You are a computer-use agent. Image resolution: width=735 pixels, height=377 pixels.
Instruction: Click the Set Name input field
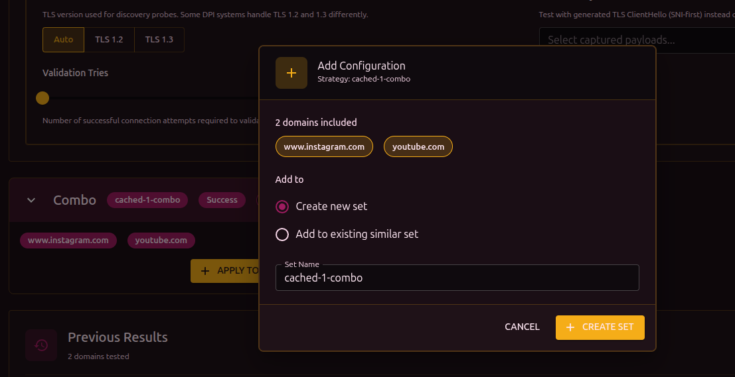click(x=457, y=278)
